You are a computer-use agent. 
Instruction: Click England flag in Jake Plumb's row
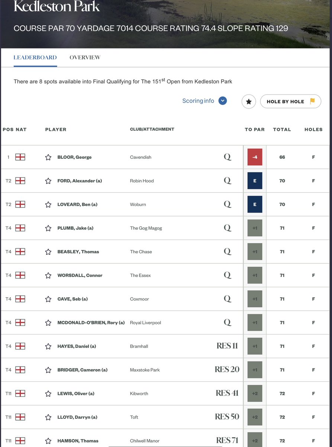[20, 228]
